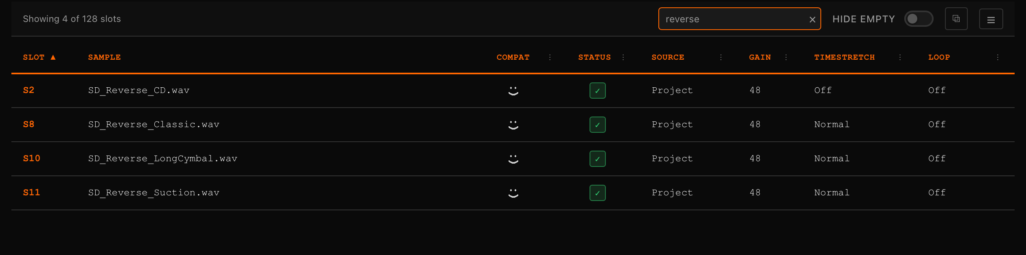Viewport: 1026px width, 255px height.
Task: Open the SOURCE column menu
Action: 721,57
